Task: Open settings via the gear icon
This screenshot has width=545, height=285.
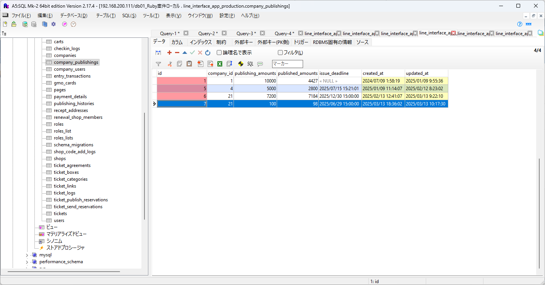Action: (54, 24)
